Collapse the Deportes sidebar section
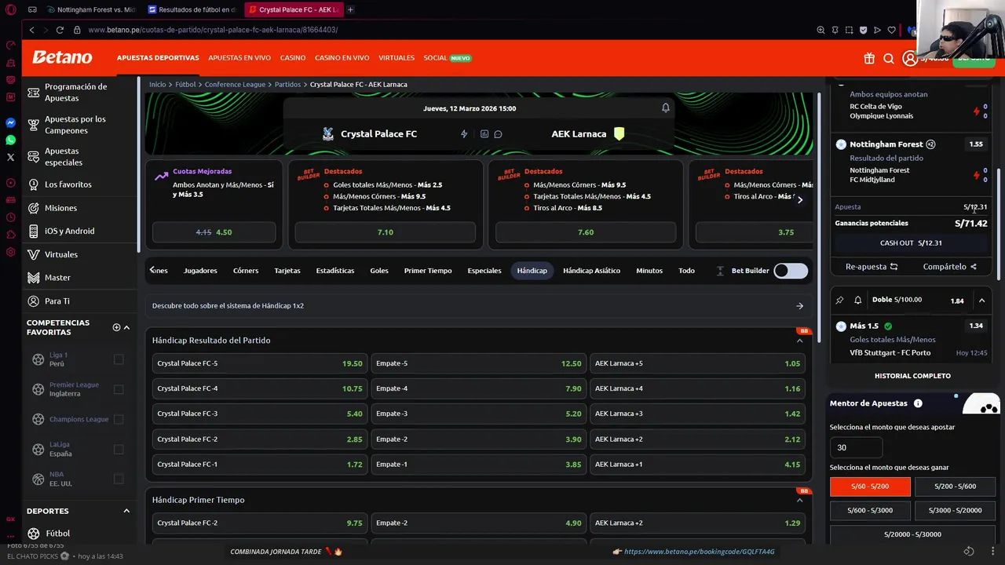 126,511
